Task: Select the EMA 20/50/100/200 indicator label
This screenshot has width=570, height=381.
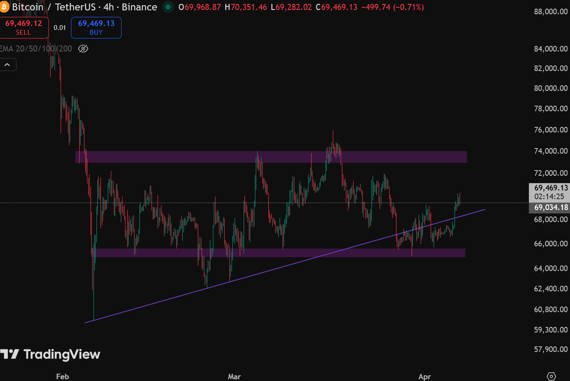Action: point(36,48)
